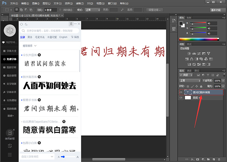Toggle visibility of the bottom background layer

181,98
